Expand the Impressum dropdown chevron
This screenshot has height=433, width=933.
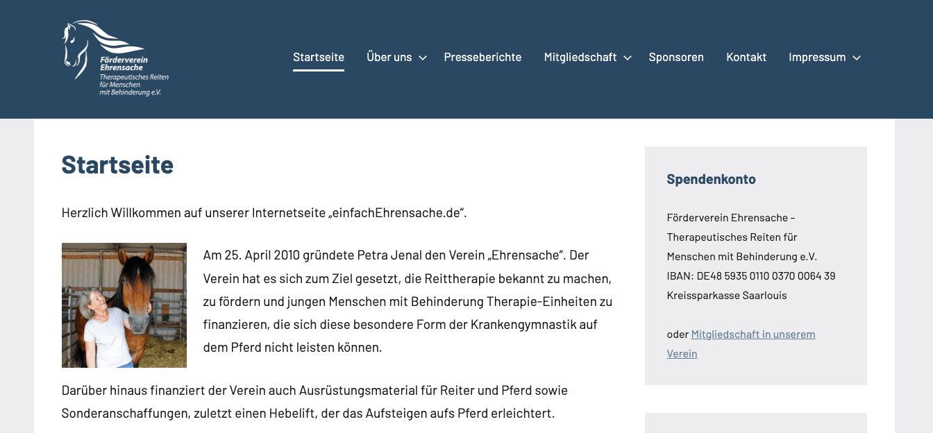coord(858,58)
